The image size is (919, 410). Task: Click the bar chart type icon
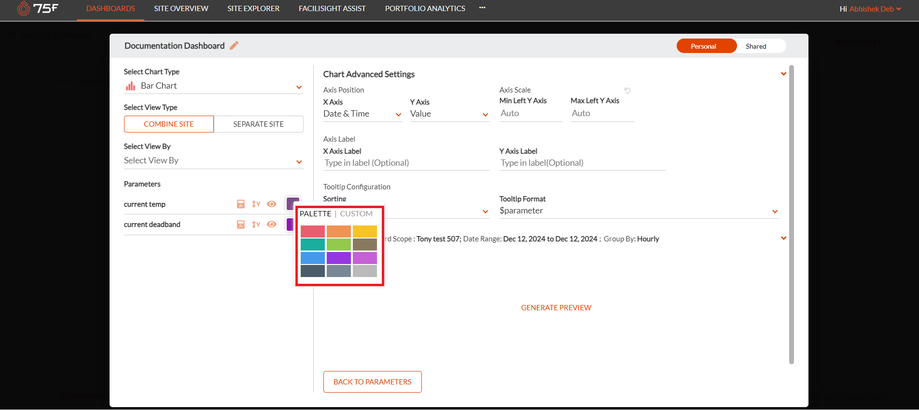point(130,86)
